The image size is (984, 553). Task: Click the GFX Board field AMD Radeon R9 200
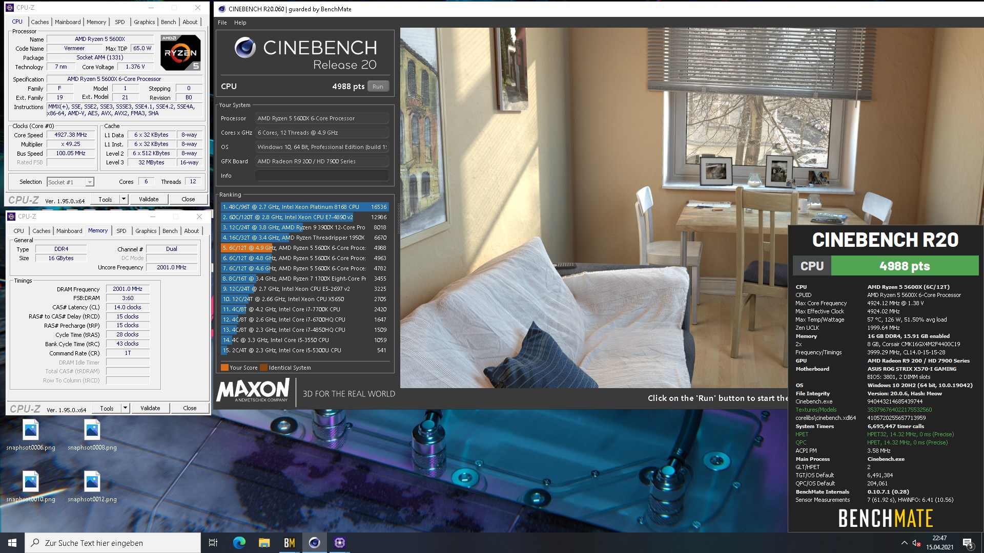tap(322, 161)
